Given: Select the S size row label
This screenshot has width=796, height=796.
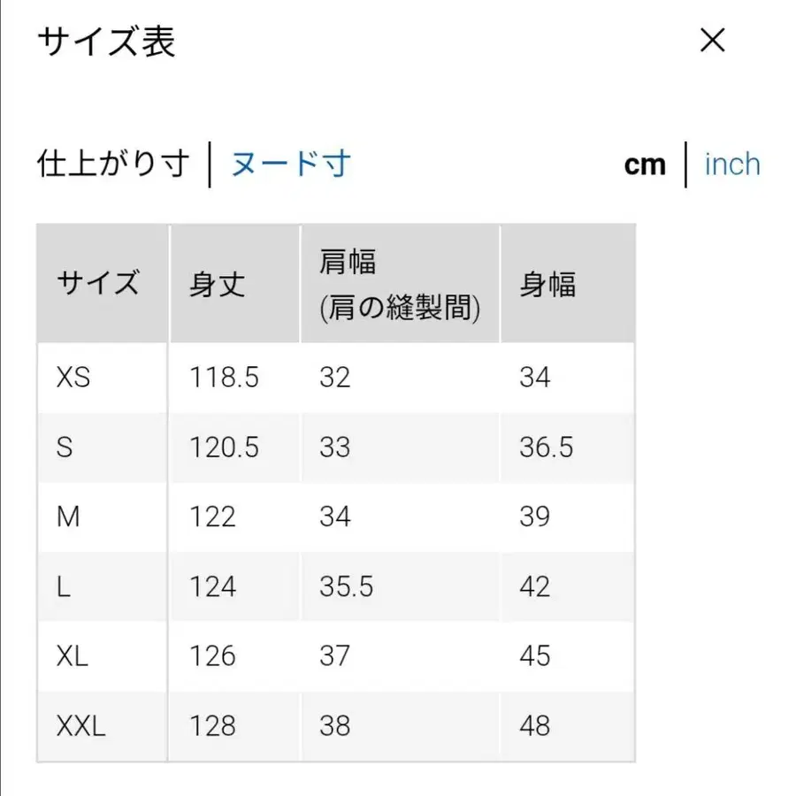Looking at the screenshot, I should click(64, 448).
